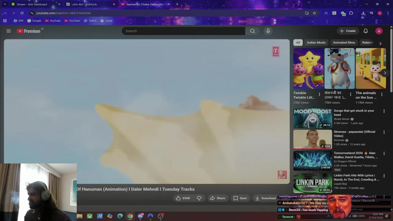Click the Download button
Screen dimensions: 393x221
266,198
